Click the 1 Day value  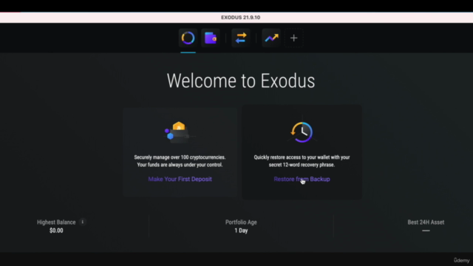(241, 231)
